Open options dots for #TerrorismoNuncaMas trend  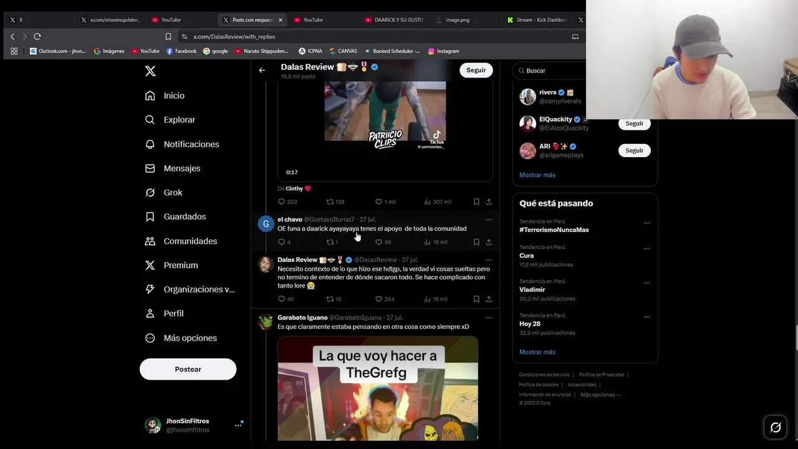pos(647,223)
